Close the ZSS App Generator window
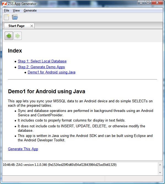The width and height of the screenshot is (165, 184). click(x=157, y=3)
